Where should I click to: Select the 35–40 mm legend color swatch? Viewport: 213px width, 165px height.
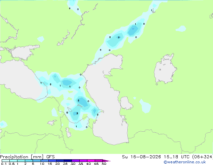click(83, 161)
